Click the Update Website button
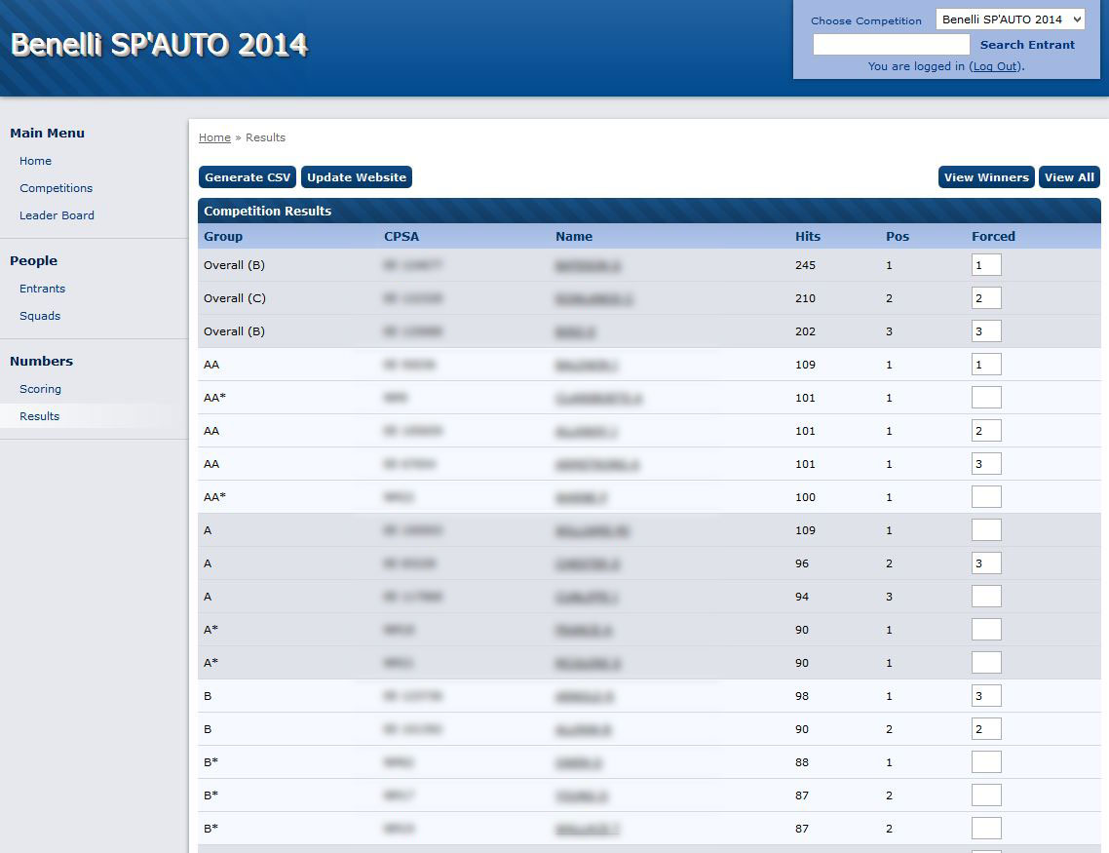This screenshot has width=1109, height=853. click(357, 176)
